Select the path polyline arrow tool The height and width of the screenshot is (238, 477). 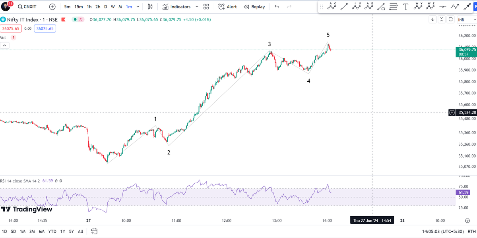(x=455, y=6)
